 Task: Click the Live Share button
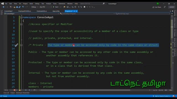[x=157, y=7]
